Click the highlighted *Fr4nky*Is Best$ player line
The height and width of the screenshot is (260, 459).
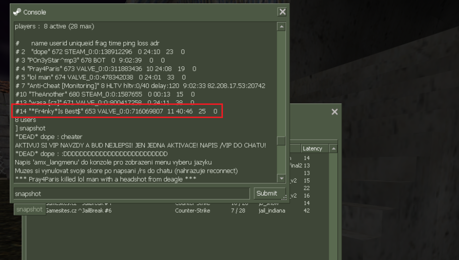[117, 111]
